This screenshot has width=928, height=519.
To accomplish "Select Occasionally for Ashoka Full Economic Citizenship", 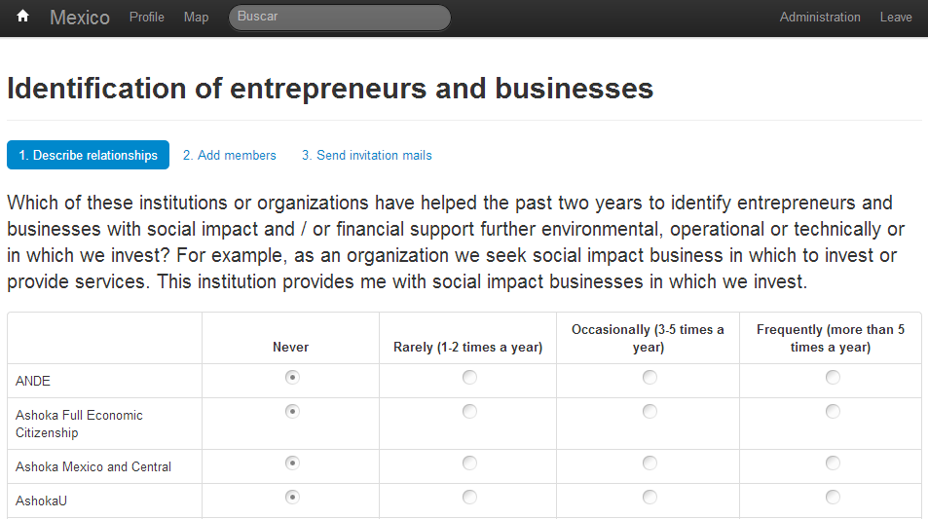I will point(650,411).
